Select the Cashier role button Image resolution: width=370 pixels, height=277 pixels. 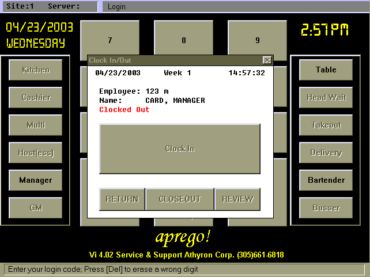pos(36,98)
